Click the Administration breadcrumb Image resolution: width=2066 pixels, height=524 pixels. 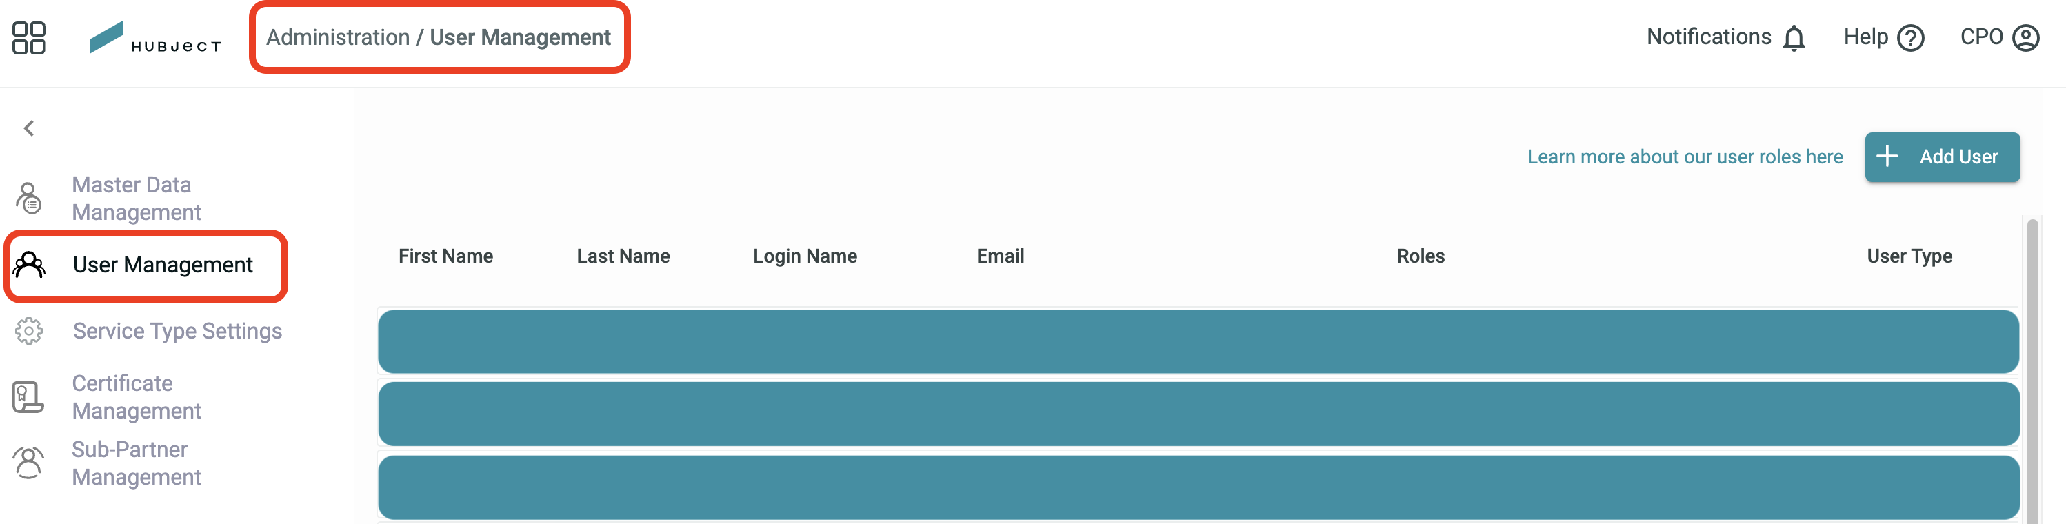(338, 38)
